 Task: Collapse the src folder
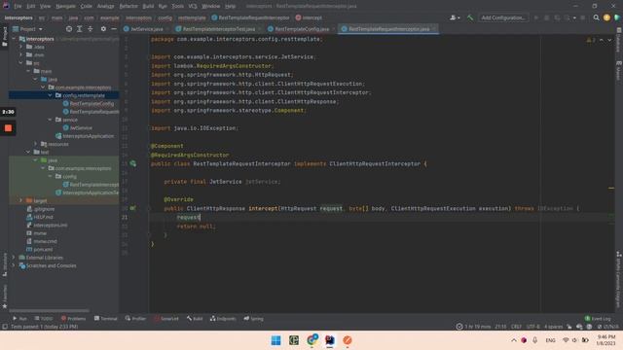[21, 63]
